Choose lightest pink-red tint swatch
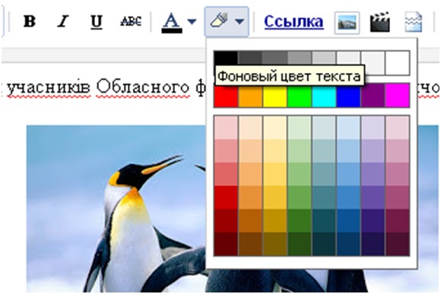Viewport: 441px width, 294px height. pyautogui.click(x=226, y=128)
